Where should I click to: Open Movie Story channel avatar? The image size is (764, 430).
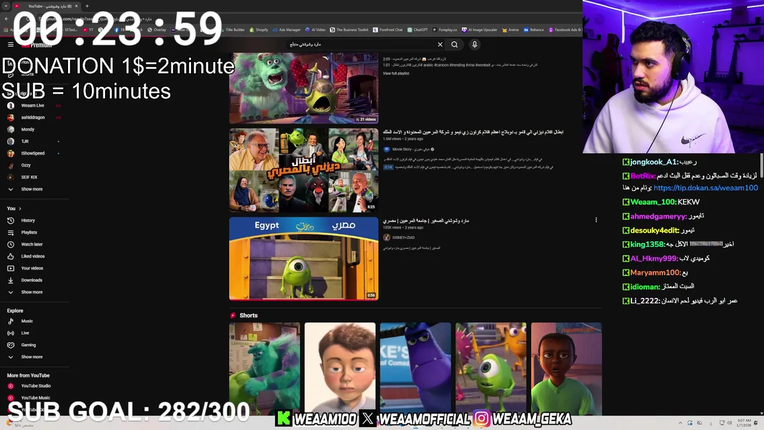(387, 149)
